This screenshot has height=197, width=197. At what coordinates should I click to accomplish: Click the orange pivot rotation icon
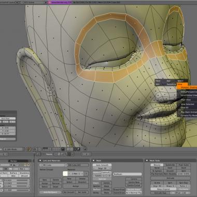coord(29,149)
